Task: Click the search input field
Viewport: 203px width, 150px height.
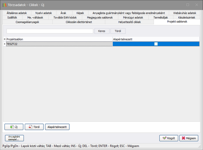Action: coord(50,31)
